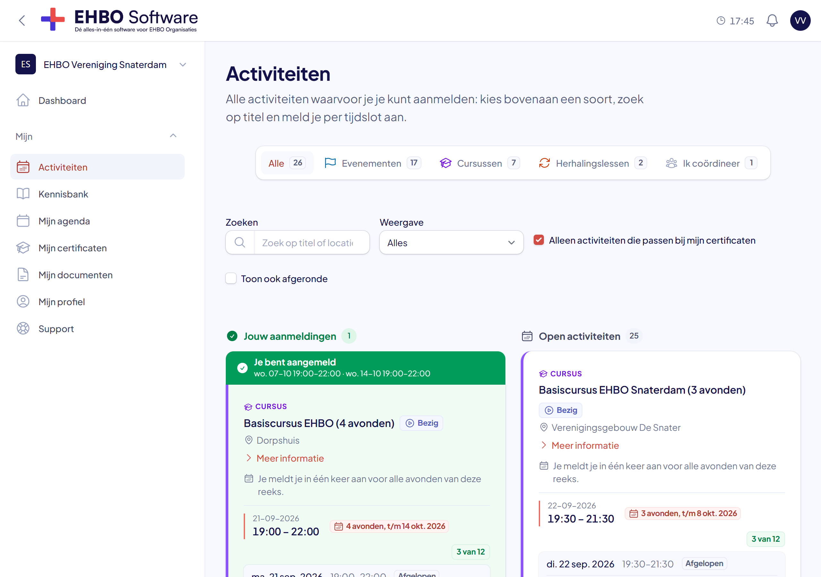Image resolution: width=821 pixels, height=577 pixels.
Task: Click the Kennisbank book icon
Action: 23,194
